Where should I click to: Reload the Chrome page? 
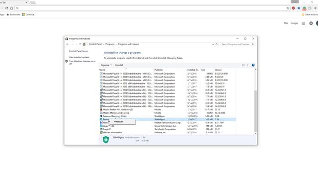(x=6, y=8)
